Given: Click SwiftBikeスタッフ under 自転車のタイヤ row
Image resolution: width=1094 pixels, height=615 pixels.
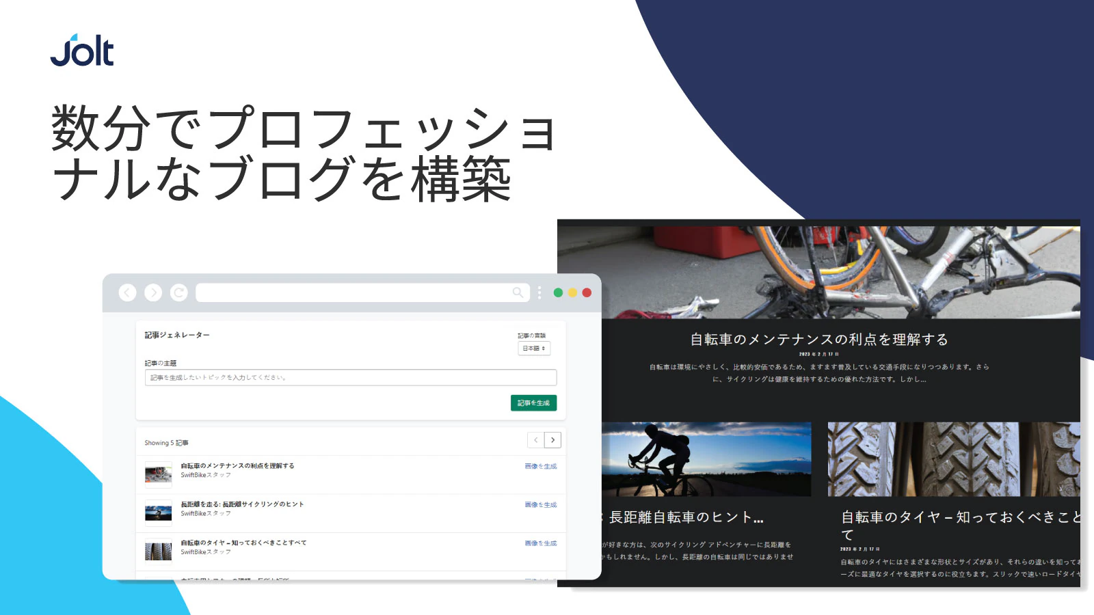Looking at the screenshot, I should pos(206,551).
